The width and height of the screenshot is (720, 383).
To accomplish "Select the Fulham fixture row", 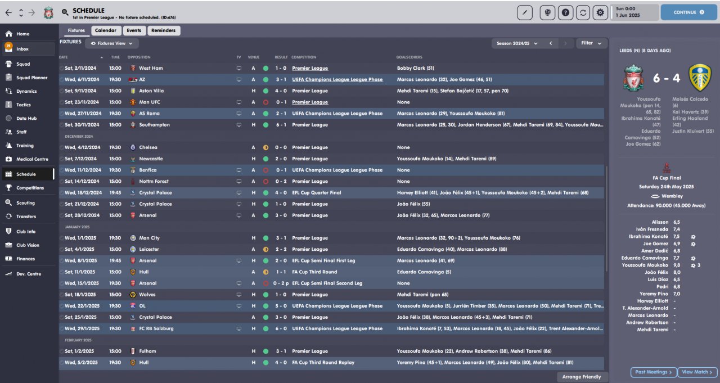I will (x=332, y=351).
